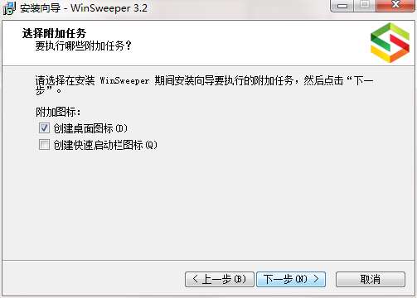Uncheck the 创建桌面图标(D) checkbox
The width and height of the screenshot is (417, 298).
(x=44, y=128)
